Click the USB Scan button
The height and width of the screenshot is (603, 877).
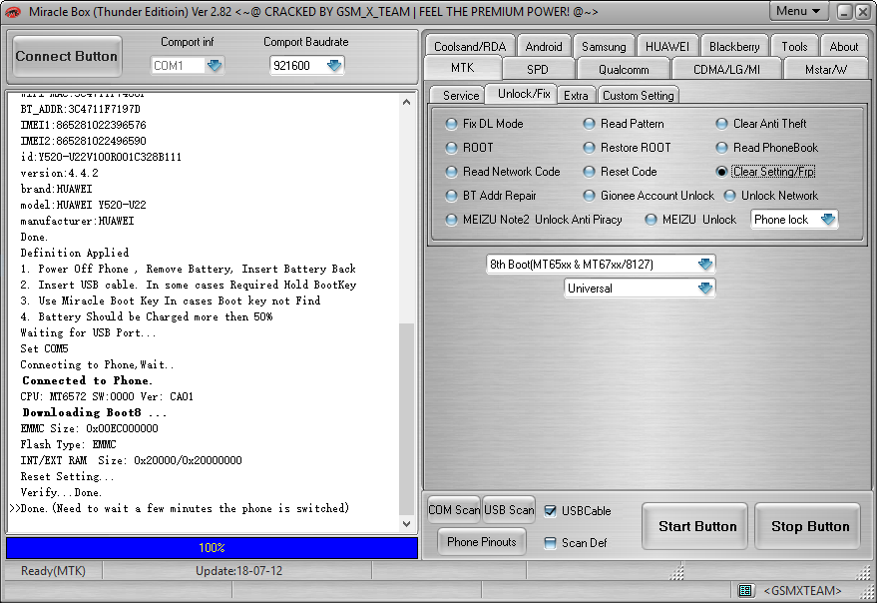509,510
